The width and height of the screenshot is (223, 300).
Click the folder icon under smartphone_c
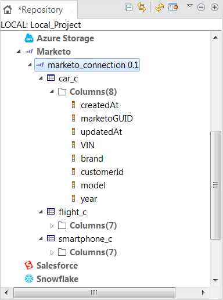[x=62, y=252]
